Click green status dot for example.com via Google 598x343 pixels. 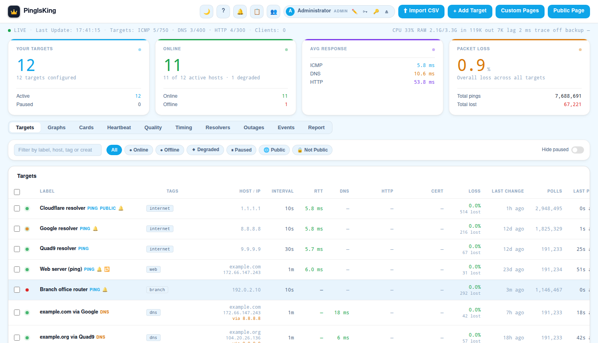[27, 313]
